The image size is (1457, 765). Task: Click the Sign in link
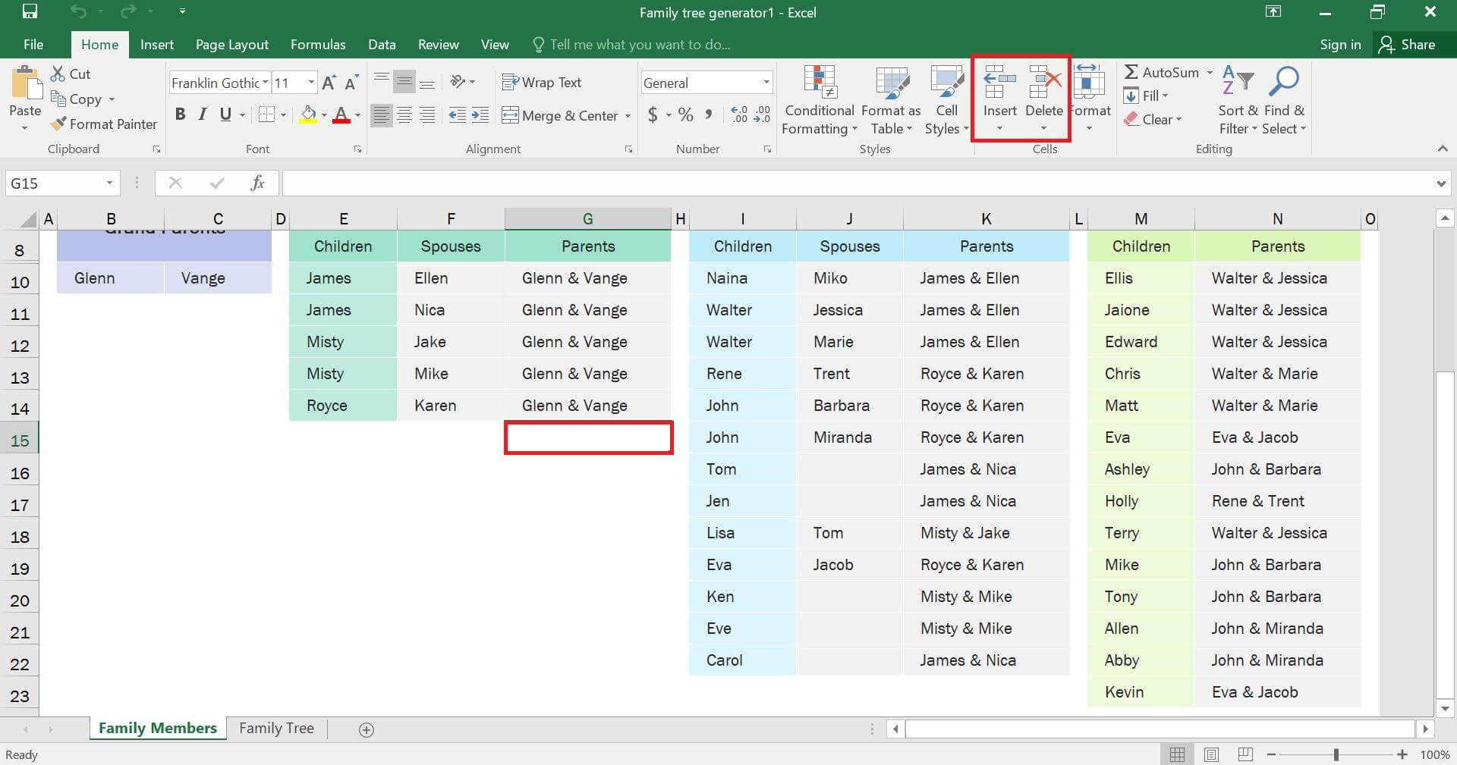click(1340, 44)
